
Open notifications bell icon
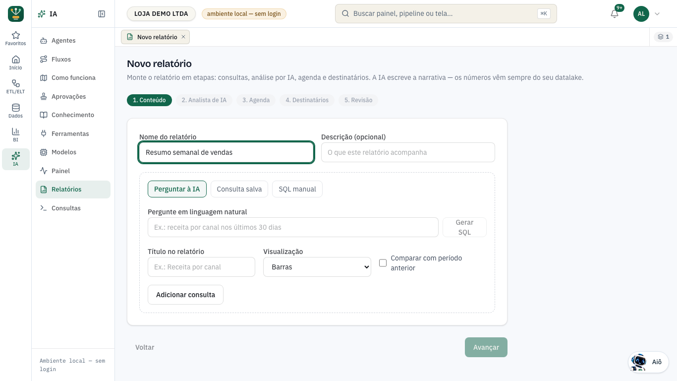(615, 14)
